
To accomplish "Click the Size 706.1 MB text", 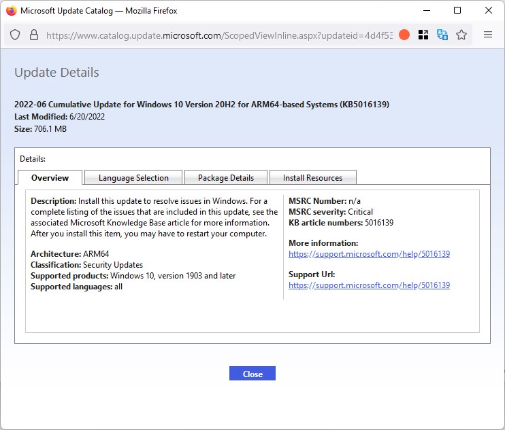I will click(x=40, y=129).
